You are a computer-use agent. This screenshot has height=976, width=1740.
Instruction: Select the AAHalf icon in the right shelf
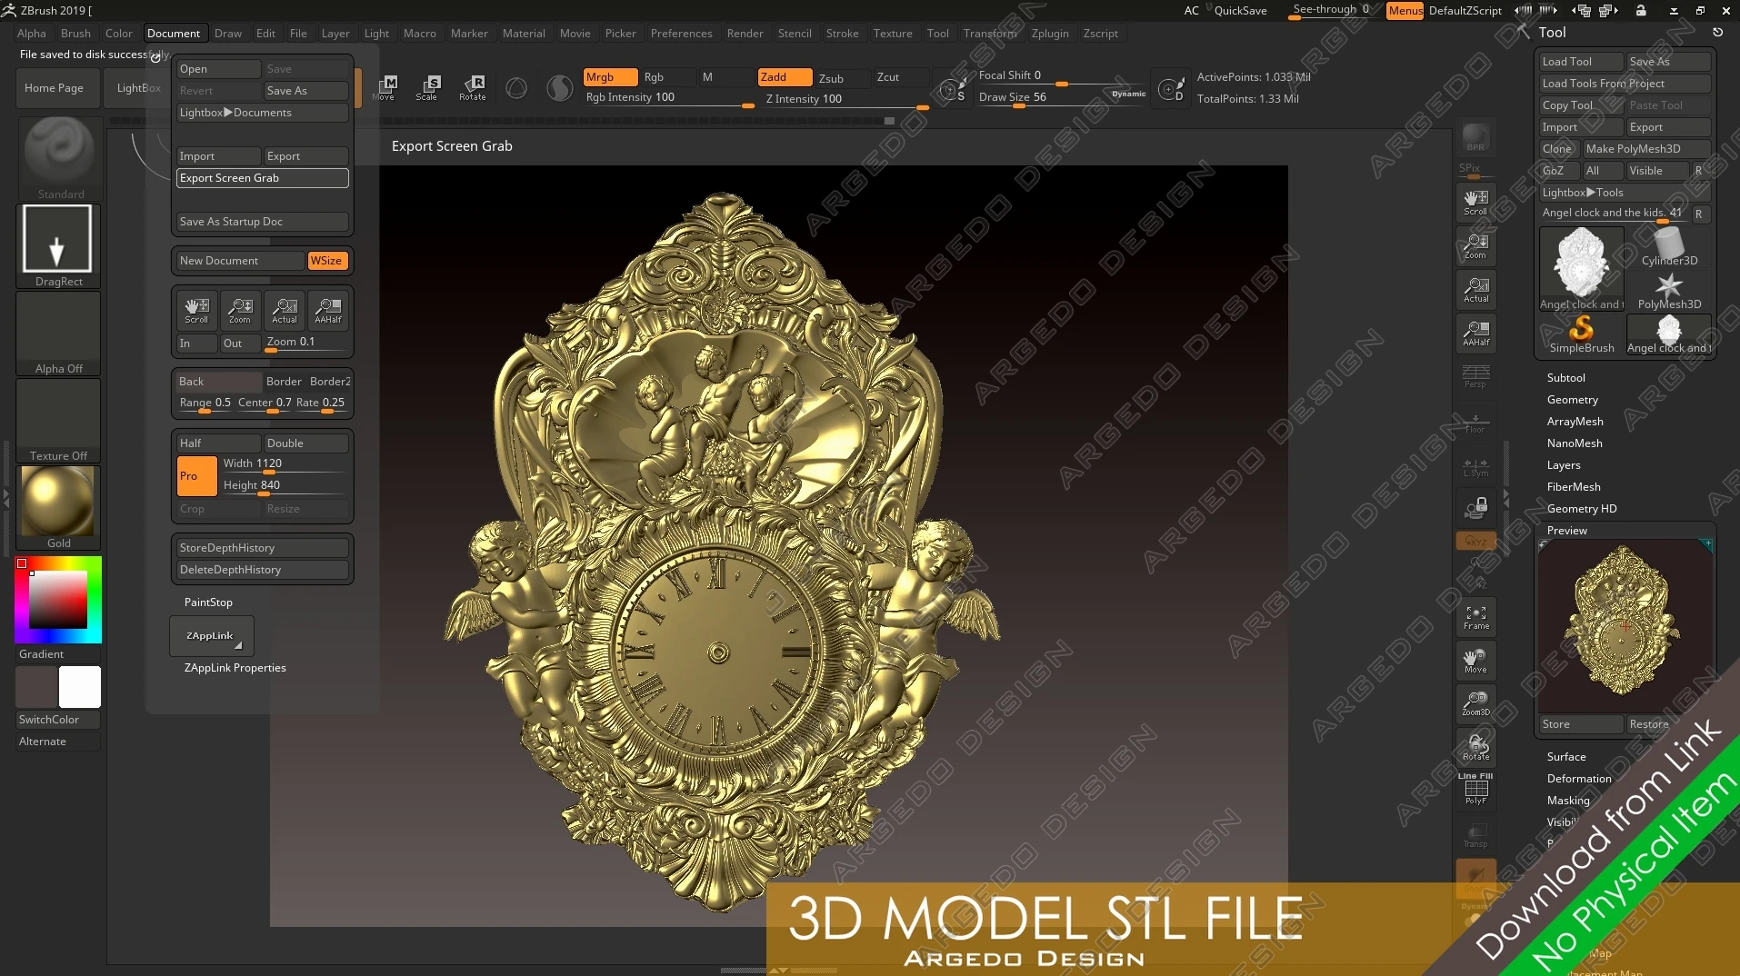click(x=1475, y=334)
